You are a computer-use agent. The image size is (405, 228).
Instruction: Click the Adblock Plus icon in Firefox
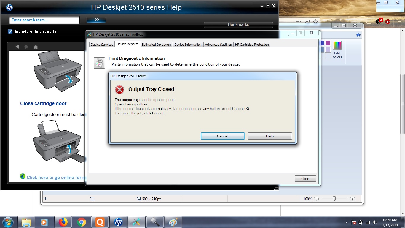click(388, 22)
